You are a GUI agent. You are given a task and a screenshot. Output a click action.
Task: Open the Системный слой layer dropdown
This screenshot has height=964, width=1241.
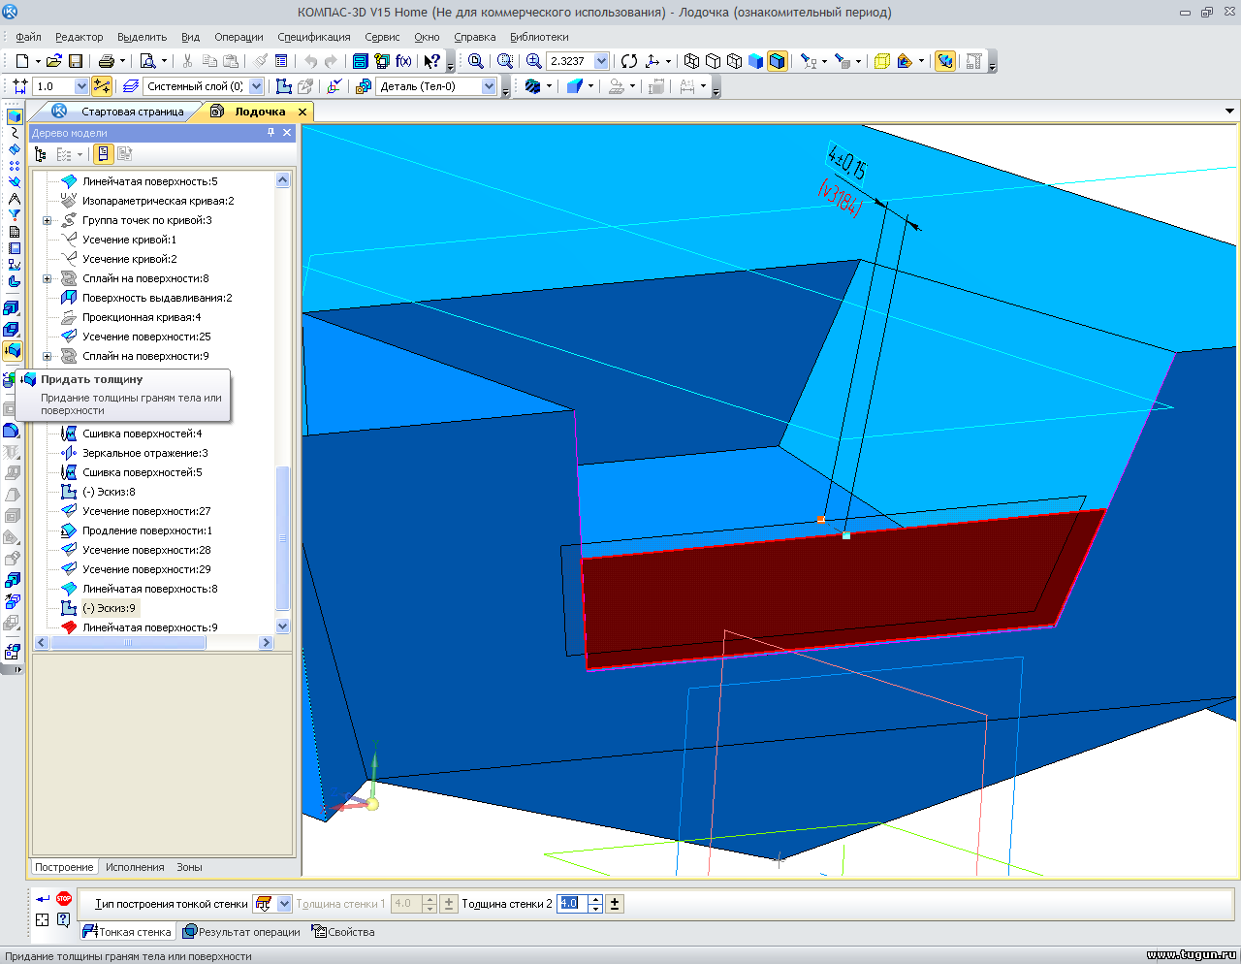pyautogui.click(x=256, y=86)
